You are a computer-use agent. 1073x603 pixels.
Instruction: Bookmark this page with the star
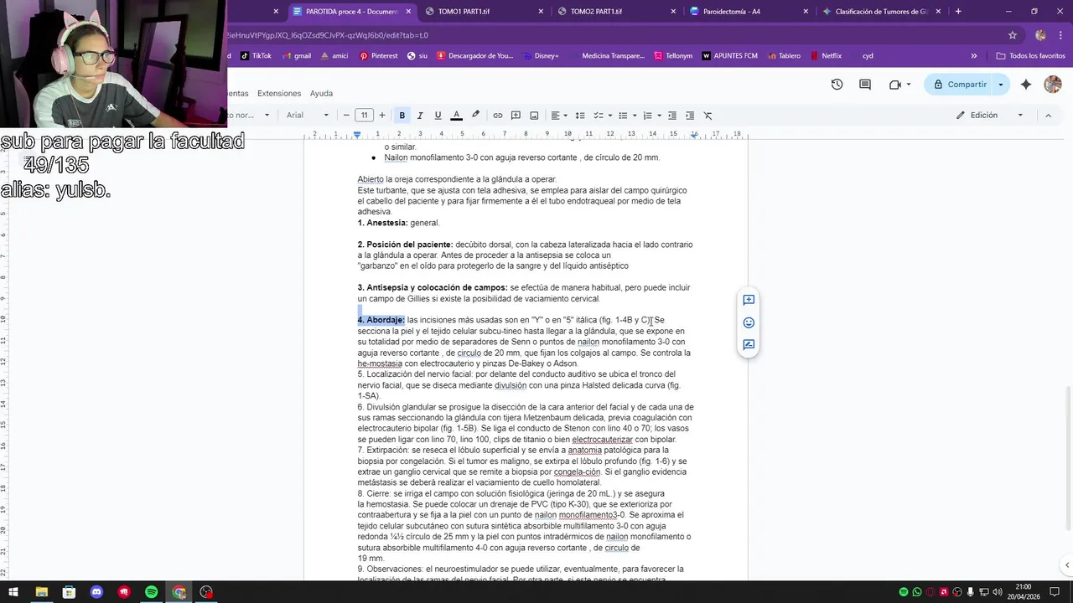coord(1013,35)
